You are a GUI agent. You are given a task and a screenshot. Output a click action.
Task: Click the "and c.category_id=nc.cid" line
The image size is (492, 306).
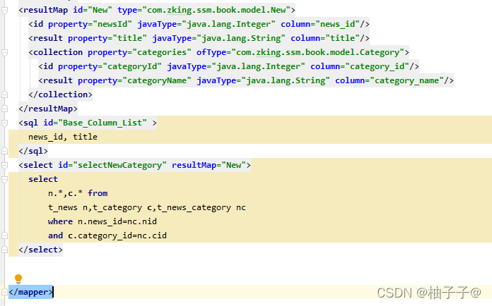point(107,235)
